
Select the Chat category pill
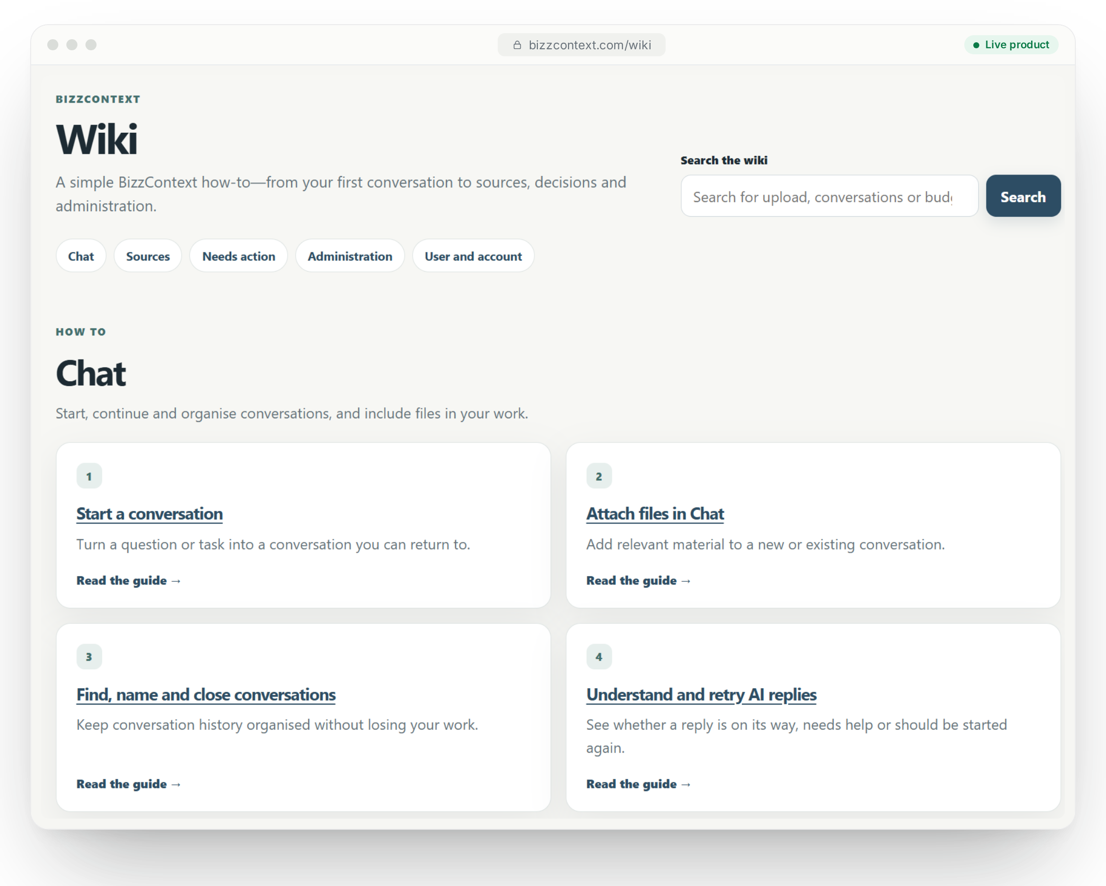pyautogui.click(x=81, y=255)
